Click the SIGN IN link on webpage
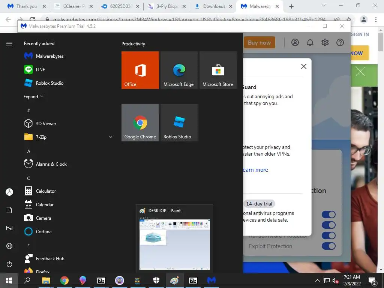This screenshot has height=288, width=384. click(360, 34)
